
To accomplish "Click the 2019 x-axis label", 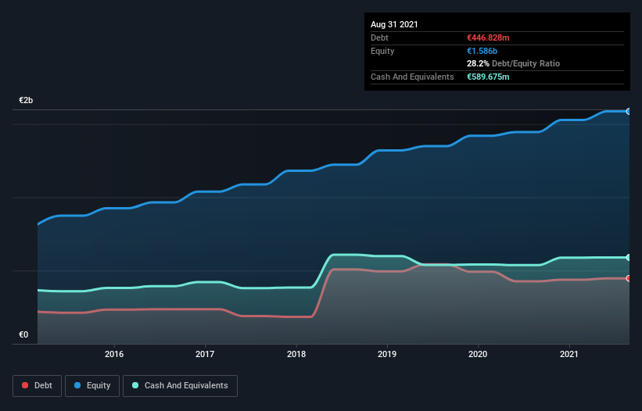I will coord(387,354).
